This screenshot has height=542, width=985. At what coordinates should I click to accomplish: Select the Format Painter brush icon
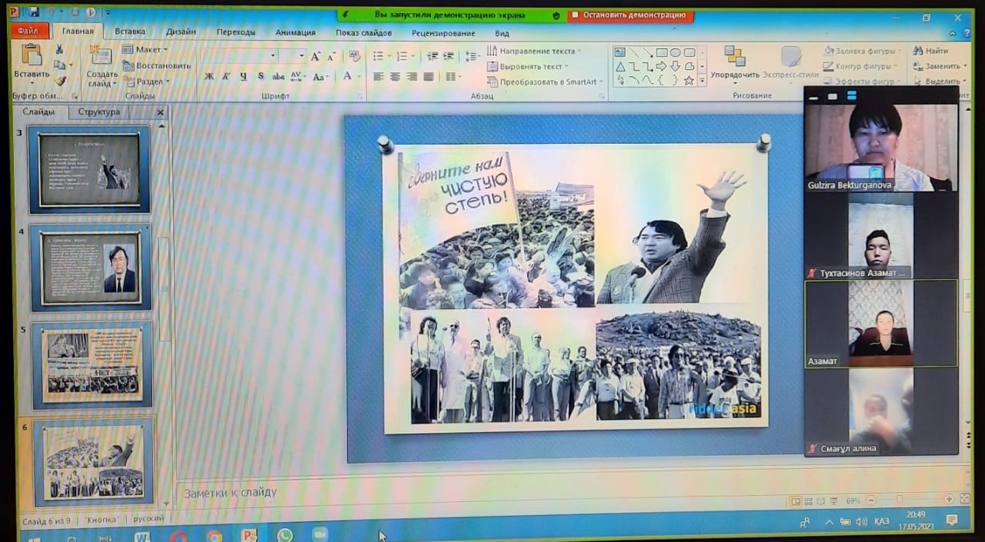(60, 81)
